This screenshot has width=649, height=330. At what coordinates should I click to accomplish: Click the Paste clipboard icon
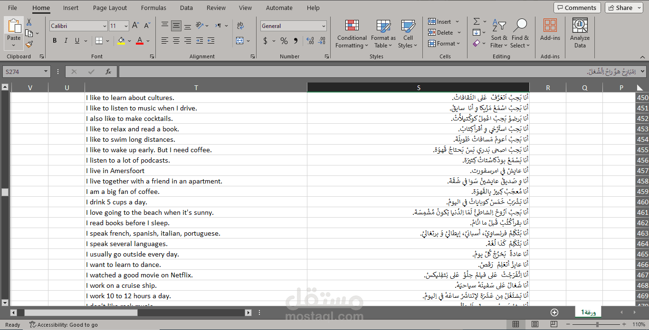(14, 26)
